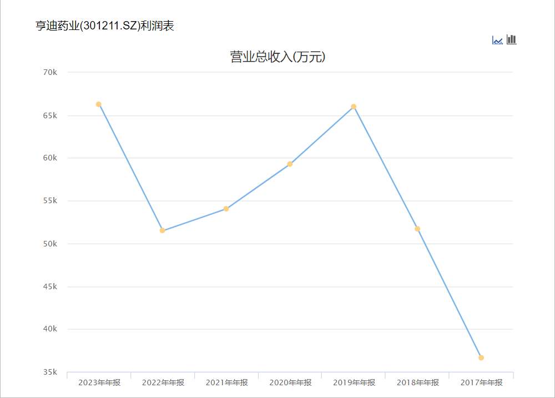The width and height of the screenshot is (555, 398).
Task: Click the 2018年年报 data point on the line
Action: tap(417, 229)
